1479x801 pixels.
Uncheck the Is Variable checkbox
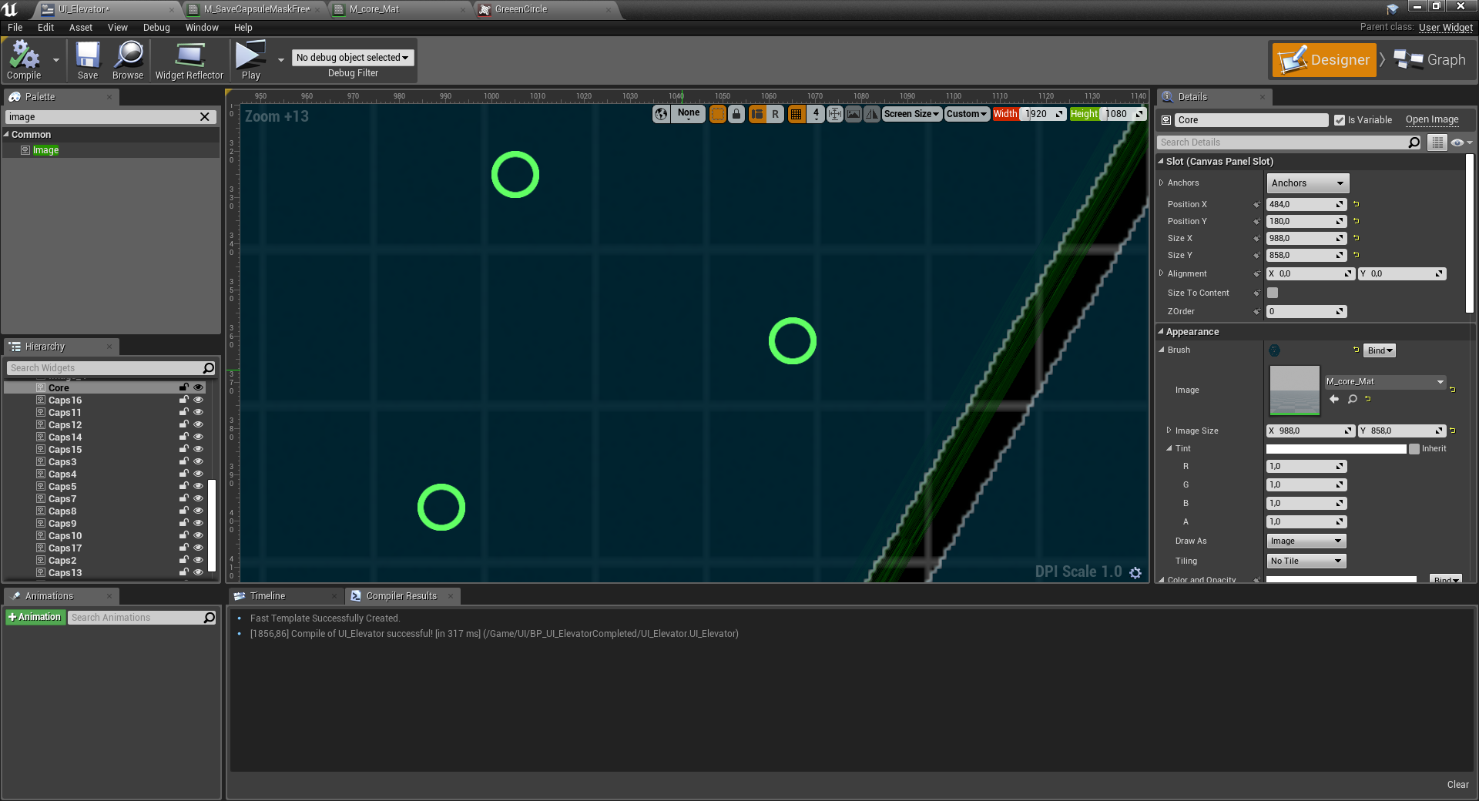(x=1340, y=120)
